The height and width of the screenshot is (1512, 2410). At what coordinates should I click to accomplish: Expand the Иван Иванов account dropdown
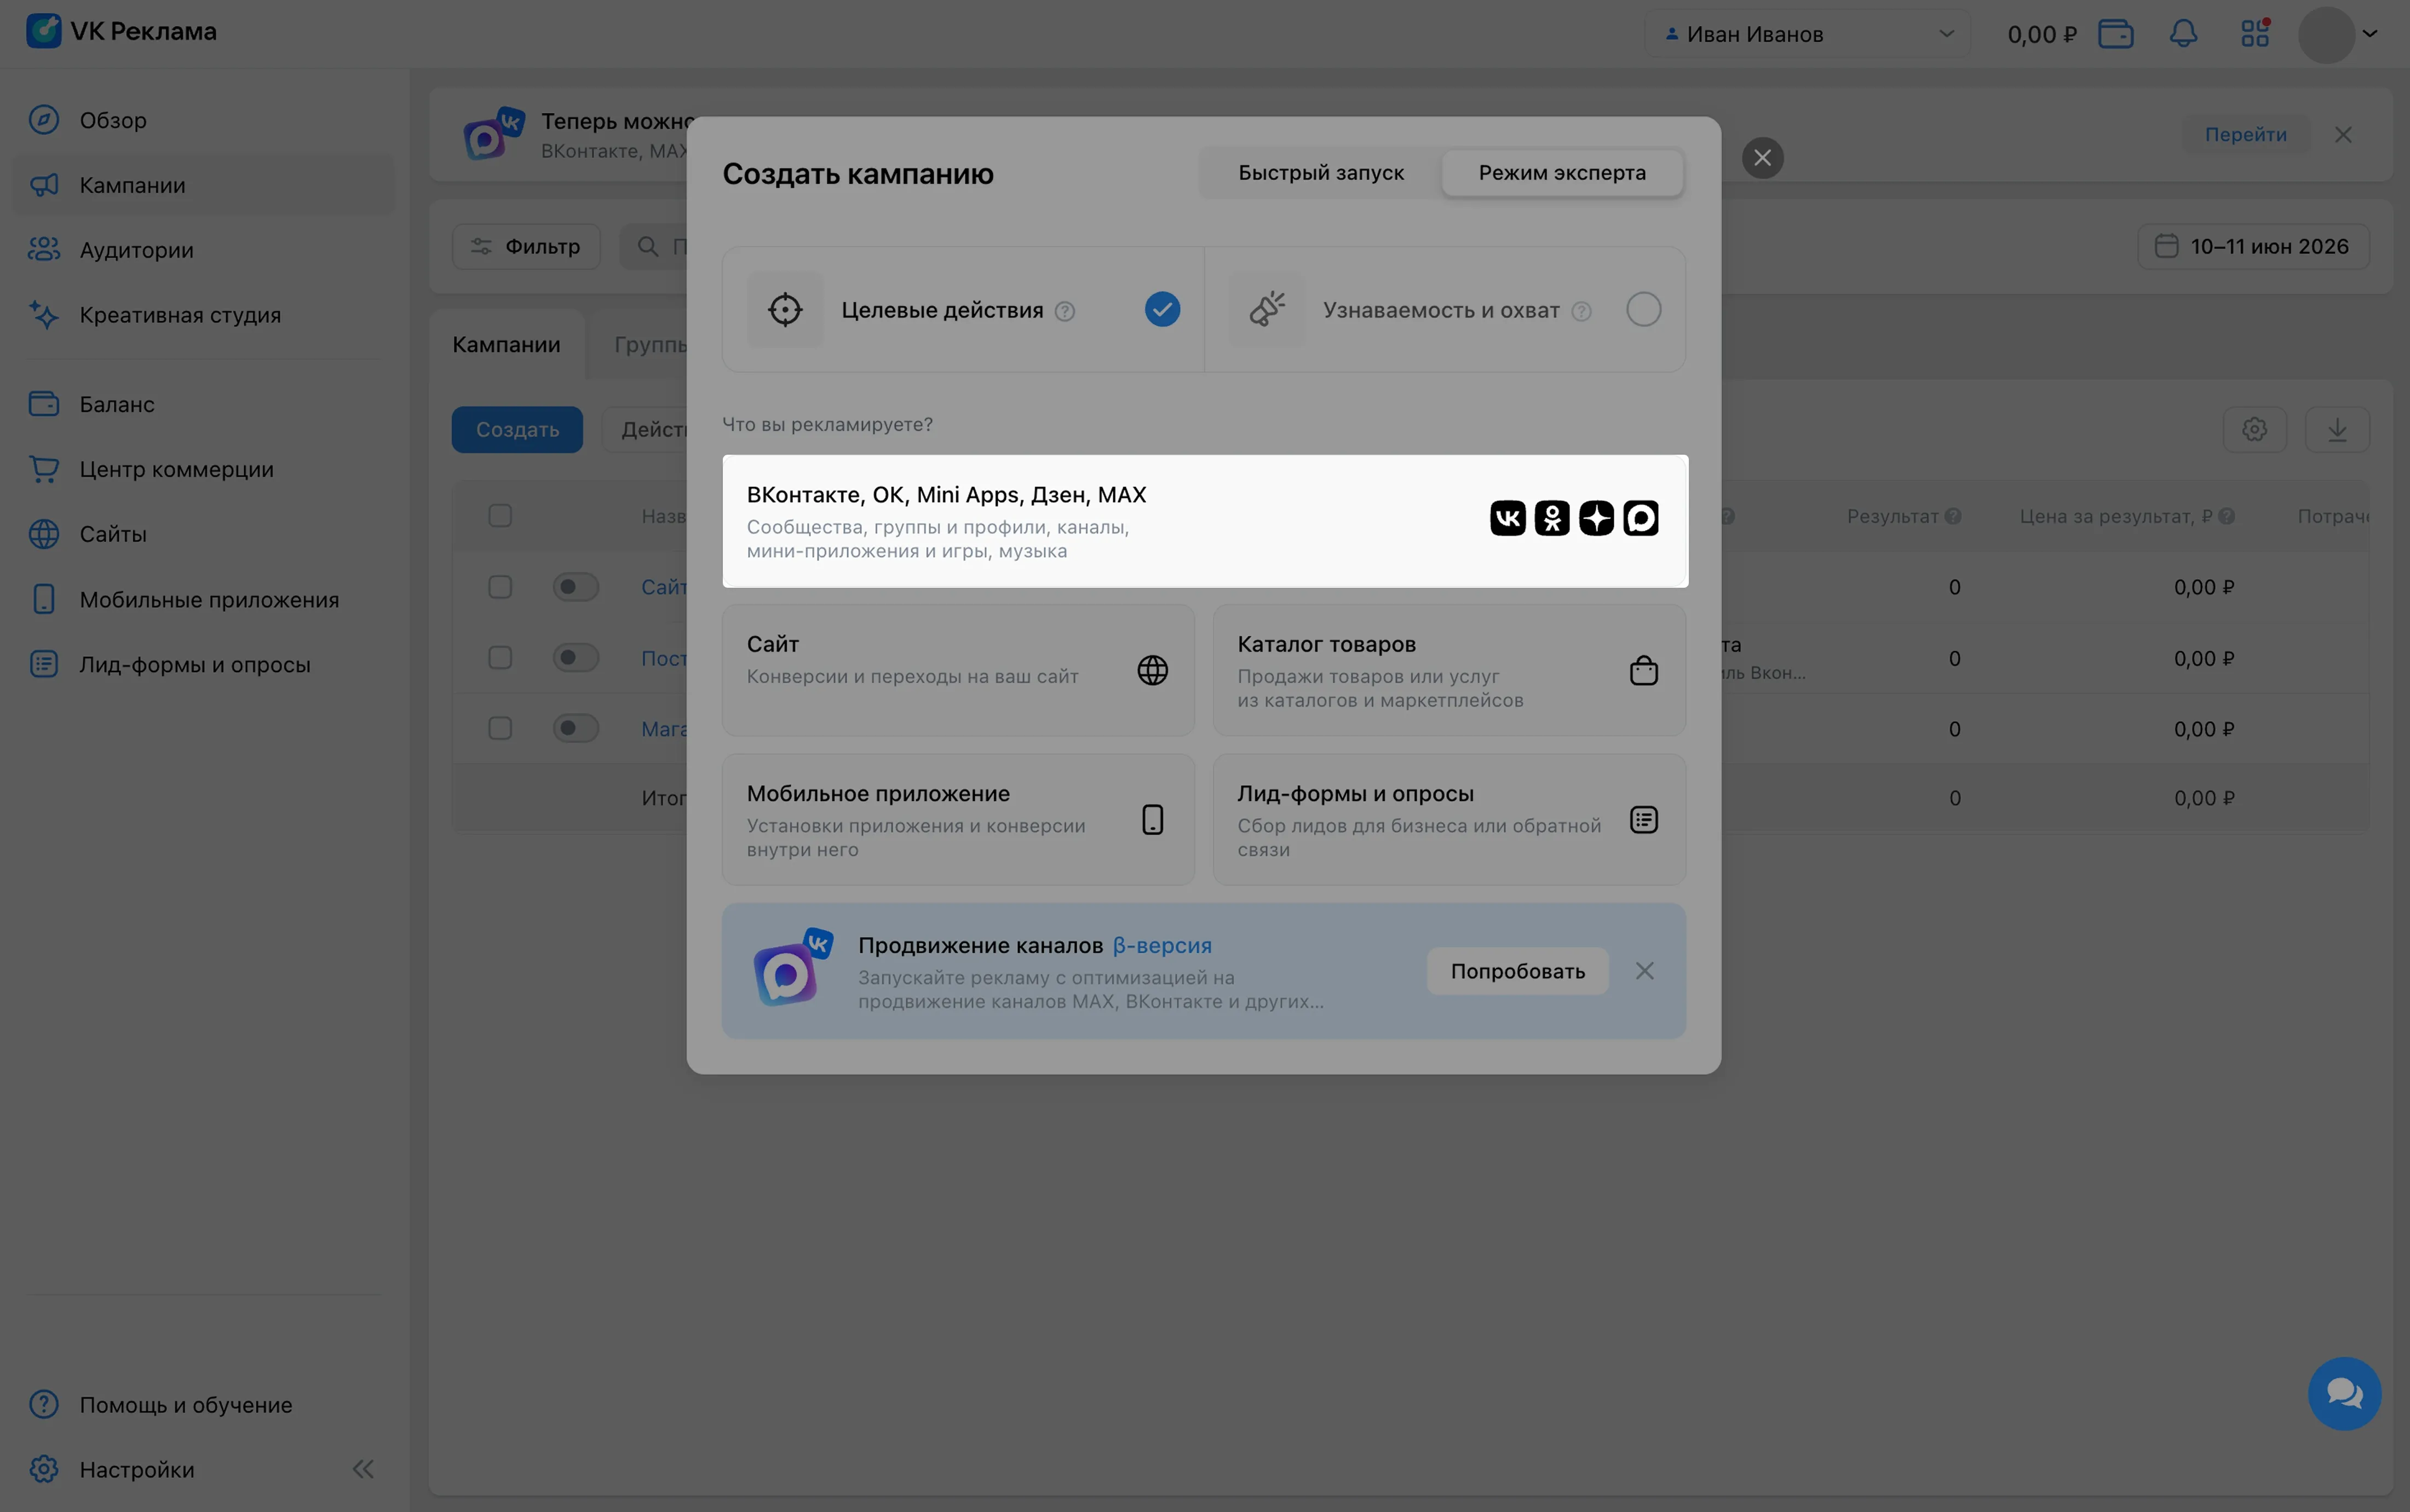pos(1808,34)
